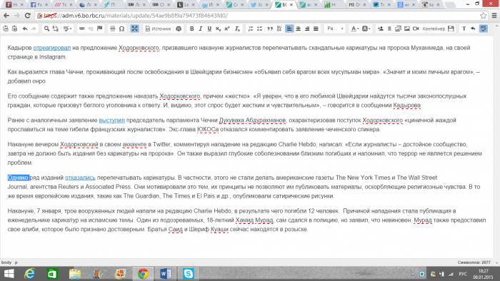
Task: Toggle the blue spellcheck icon at toolbar end
Action: [484, 29]
